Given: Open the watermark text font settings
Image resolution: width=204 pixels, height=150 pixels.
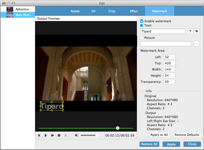Looking at the screenshot, I should [190, 31].
